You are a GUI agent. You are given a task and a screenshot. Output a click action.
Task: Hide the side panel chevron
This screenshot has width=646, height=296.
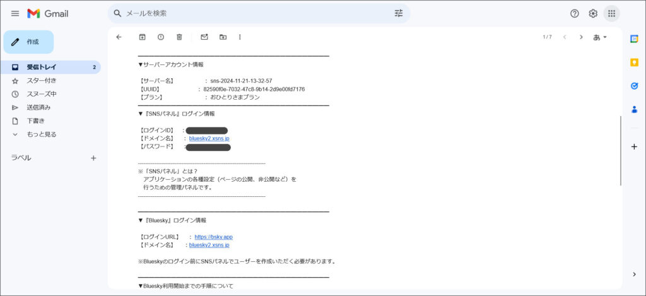click(x=635, y=274)
